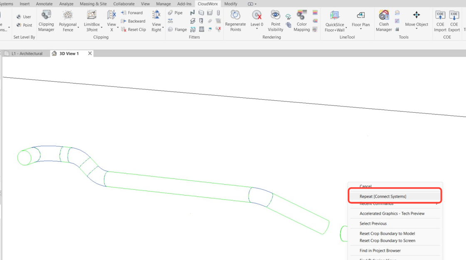Image resolution: width=466 pixels, height=260 pixels.
Task: Click bottom palette swatch beside Color Mapping
Action: tap(315, 29)
